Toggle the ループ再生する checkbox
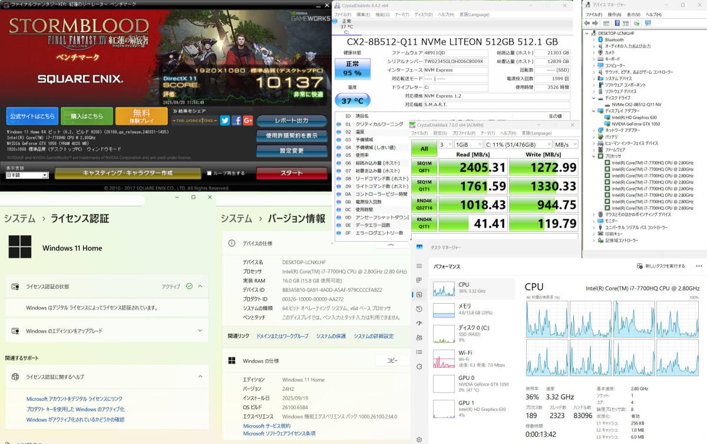This screenshot has width=707, height=444. tap(209, 173)
